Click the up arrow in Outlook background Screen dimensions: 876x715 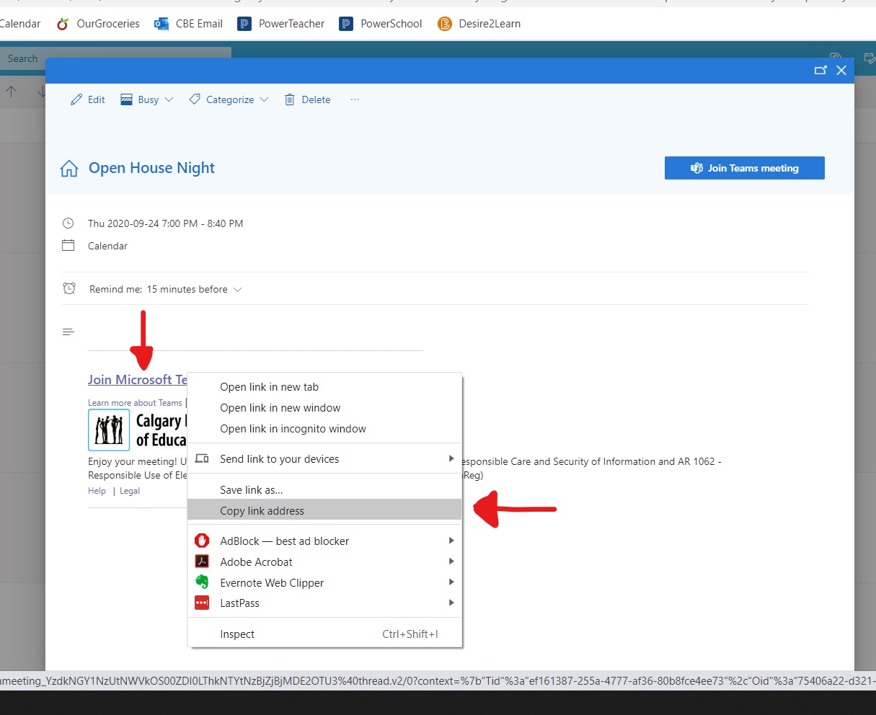click(11, 91)
